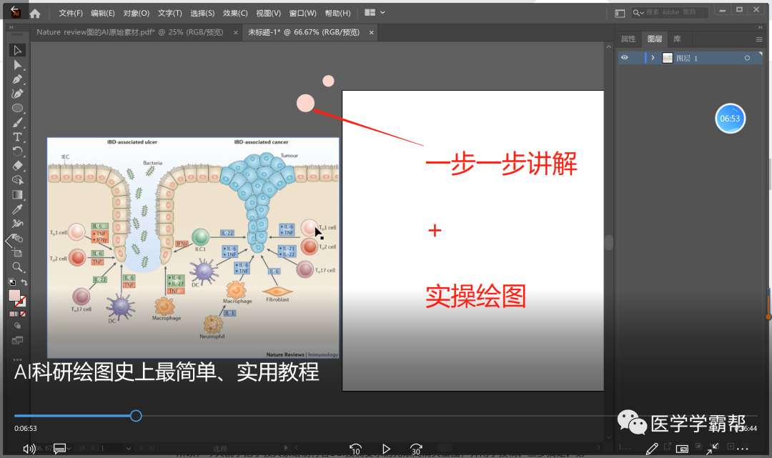Screen dimensions: 772x458
Task: Click the arrange documents icon
Action: click(x=370, y=13)
